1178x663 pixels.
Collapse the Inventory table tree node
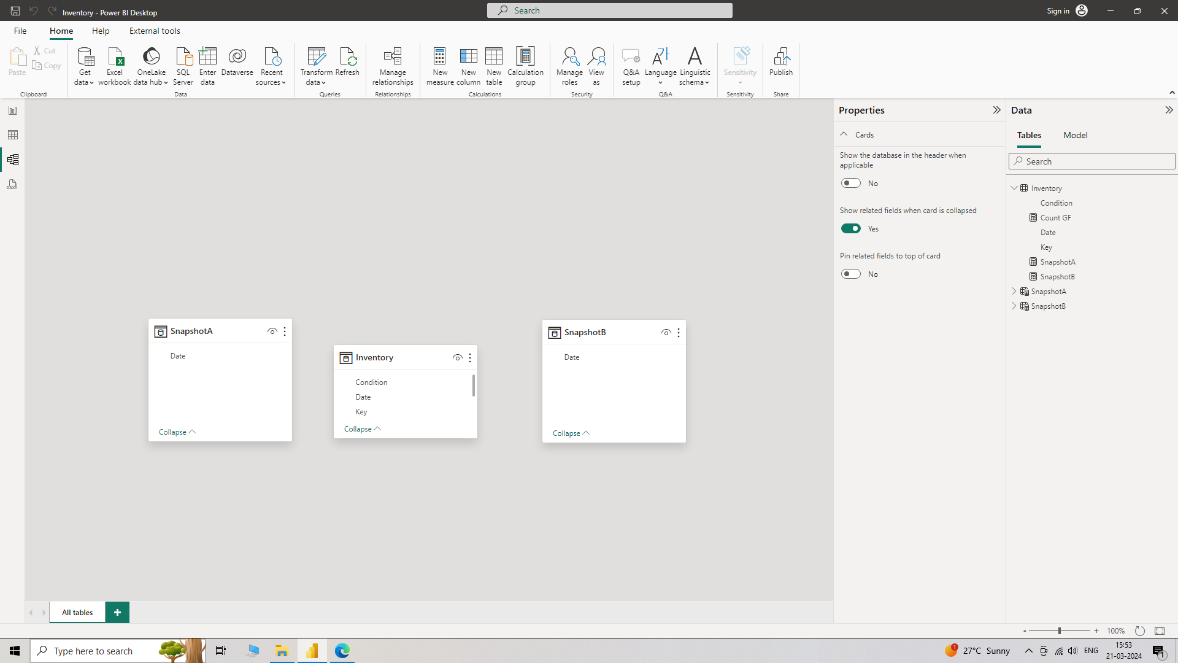1014,188
